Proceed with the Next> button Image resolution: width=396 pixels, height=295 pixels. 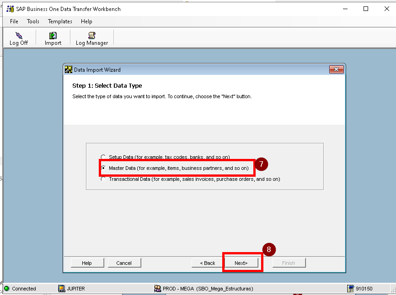241,263
